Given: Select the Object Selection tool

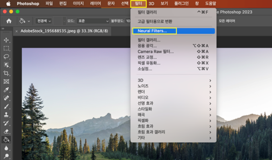Looking at the screenshot, I should pos(6,65).
